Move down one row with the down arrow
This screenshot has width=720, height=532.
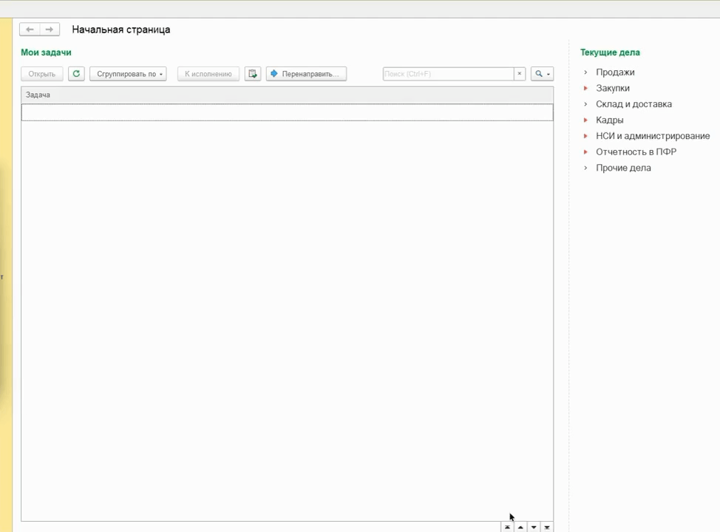pos(534,528)
